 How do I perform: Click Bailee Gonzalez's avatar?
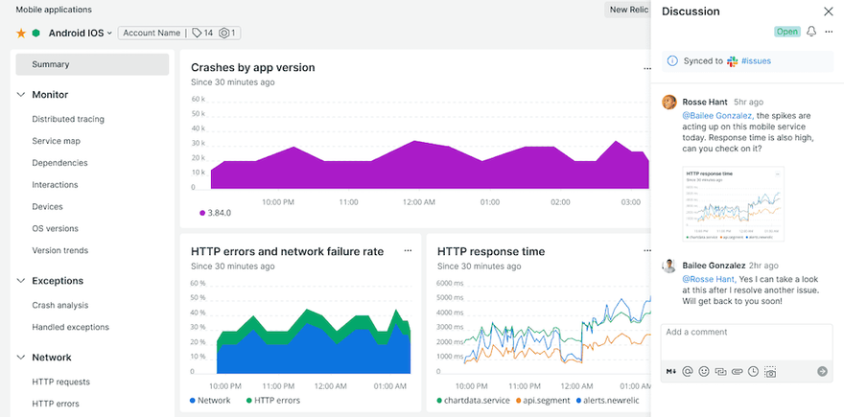pos(669,266)
